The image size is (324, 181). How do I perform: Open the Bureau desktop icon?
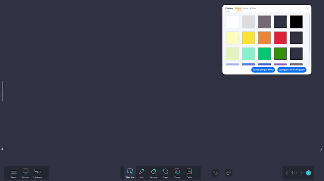(26, 173)
